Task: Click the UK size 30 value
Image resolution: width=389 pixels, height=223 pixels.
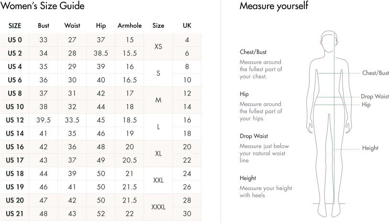Action: (x=187, y=214)
